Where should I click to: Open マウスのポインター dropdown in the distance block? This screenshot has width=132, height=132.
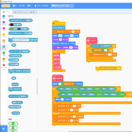coord(16,33)
